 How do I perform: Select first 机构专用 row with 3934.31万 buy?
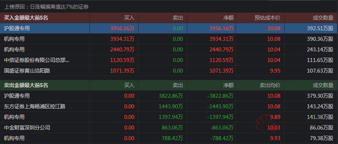coord(169,39)
